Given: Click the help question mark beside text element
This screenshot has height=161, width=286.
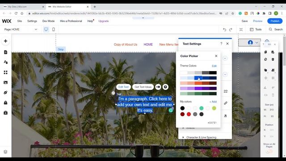Looking at the screenshot, I should click(165, 87).
